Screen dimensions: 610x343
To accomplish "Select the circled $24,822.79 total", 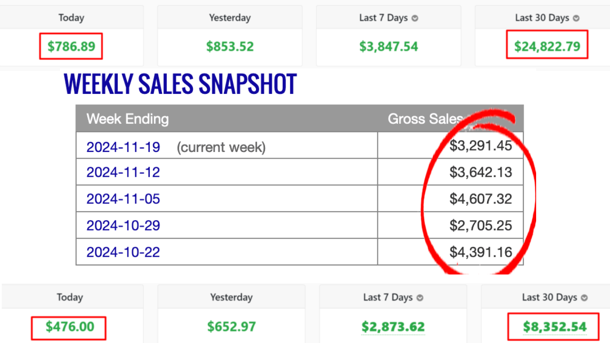I will click(547, 46).
